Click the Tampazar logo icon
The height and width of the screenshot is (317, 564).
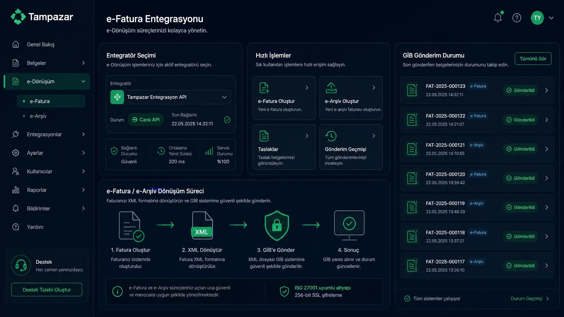[18, 17]
